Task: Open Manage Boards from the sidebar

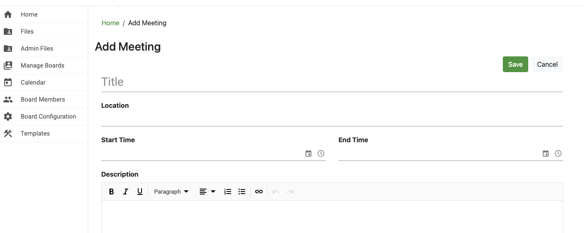Action: (42, 66)
